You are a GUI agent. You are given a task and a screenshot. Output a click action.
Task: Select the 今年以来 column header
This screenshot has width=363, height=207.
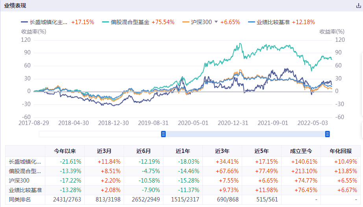click(65, 151)
